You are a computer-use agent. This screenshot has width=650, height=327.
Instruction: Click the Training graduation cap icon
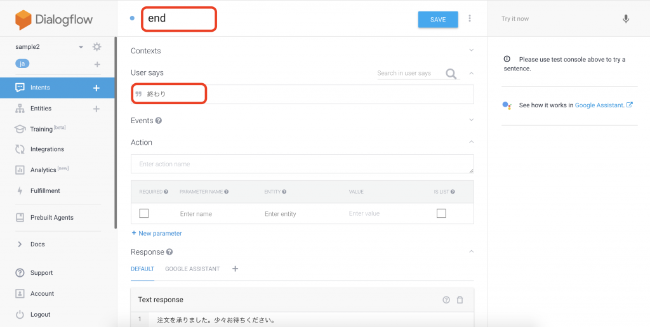(x=20, y=129)
